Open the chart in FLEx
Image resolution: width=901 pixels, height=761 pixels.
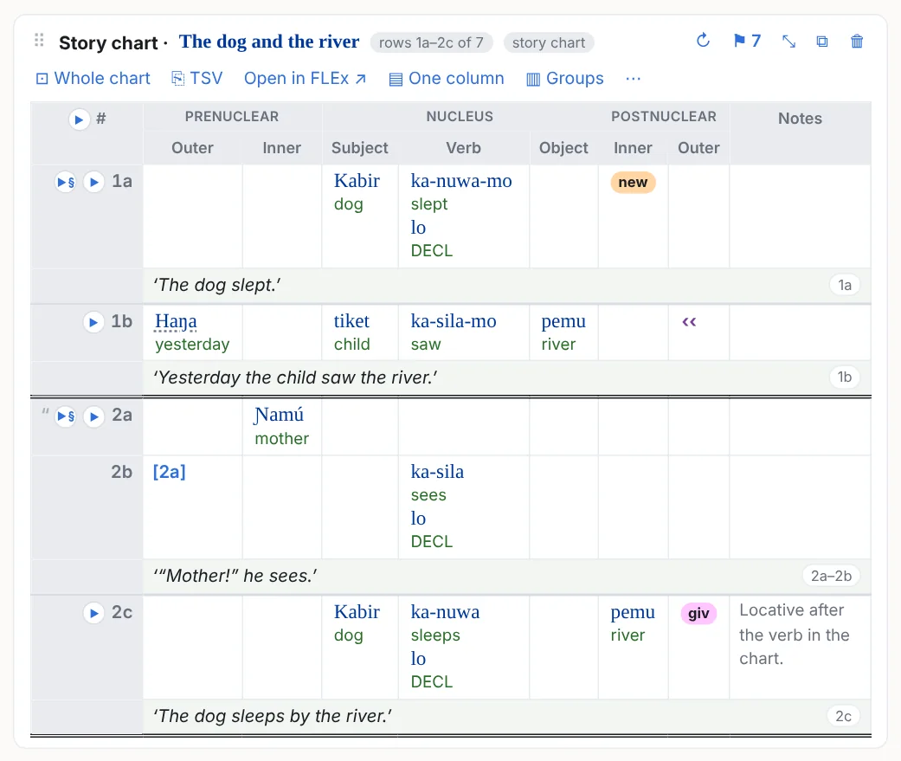pyautogui.click(x=306, y=78)
